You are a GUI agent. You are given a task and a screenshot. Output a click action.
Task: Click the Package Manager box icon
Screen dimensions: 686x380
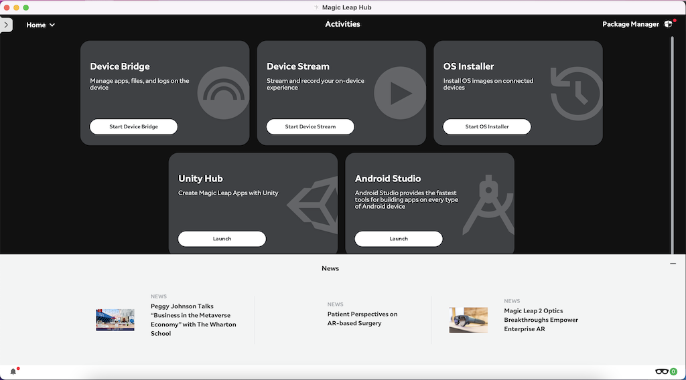pyautogui.click(x=668, y=24)
